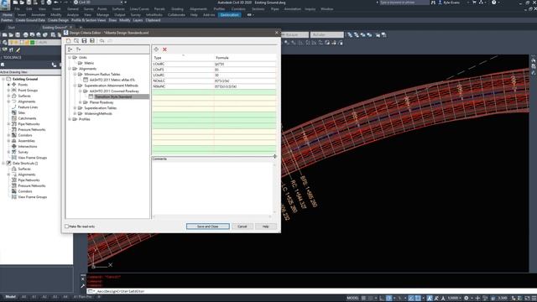Open the Profile & Section Views ribbon panel
Image resolution: width=537 pixels, height=302 pixels.
tap(88, 20)
